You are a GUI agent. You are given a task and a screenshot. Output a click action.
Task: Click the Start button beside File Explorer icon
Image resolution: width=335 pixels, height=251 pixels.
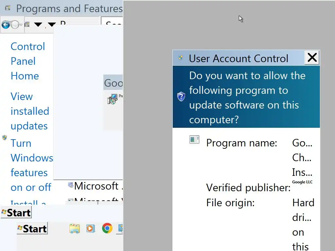point(32,228)
